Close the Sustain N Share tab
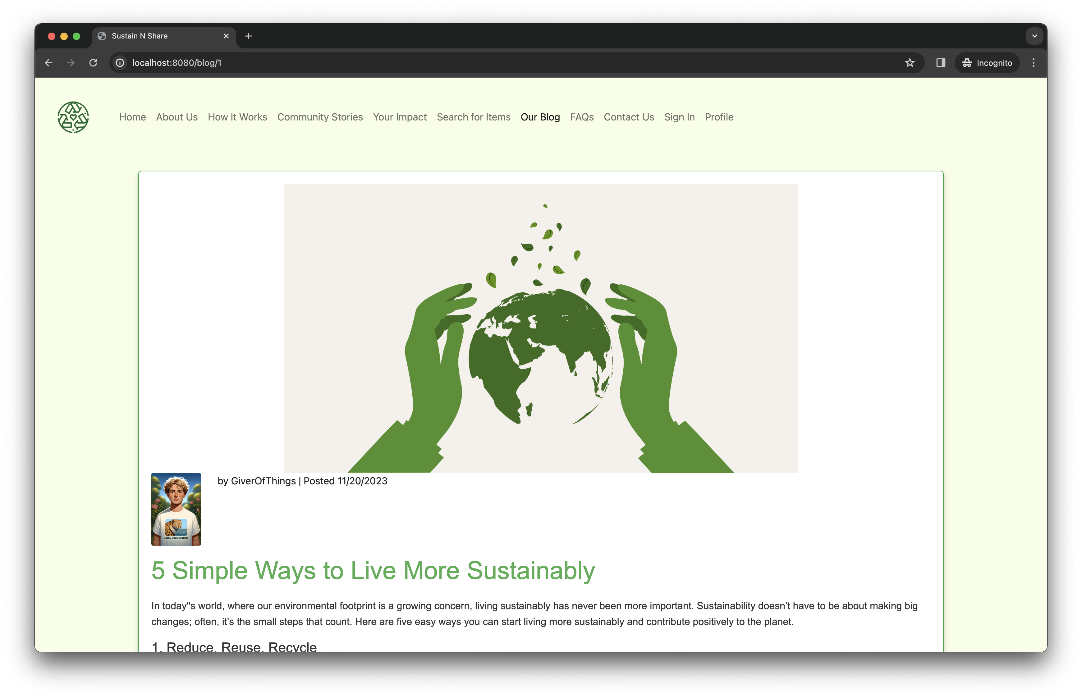 click(x=226, y=36)
